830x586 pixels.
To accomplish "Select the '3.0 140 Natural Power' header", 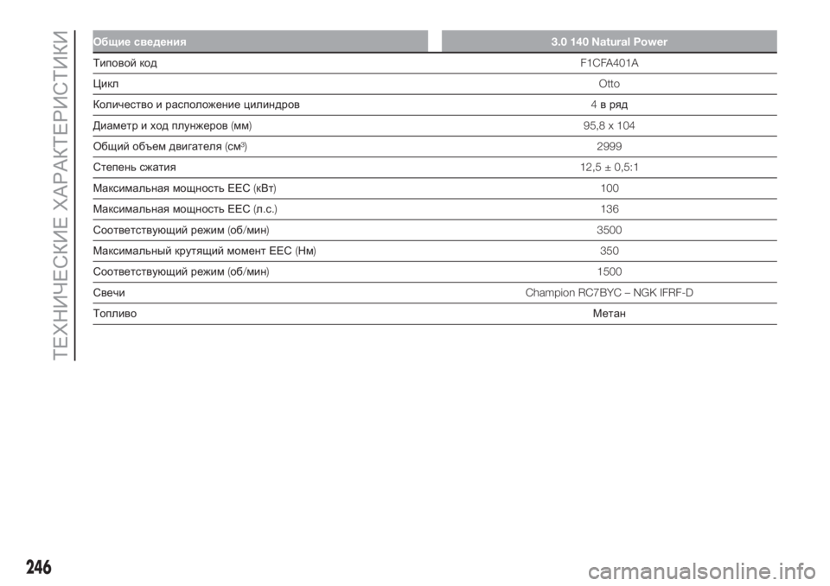I will tap(610, 41).
